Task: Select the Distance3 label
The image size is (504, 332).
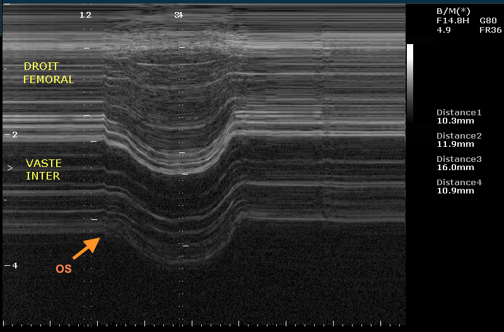Action: [x=459, y=159]
